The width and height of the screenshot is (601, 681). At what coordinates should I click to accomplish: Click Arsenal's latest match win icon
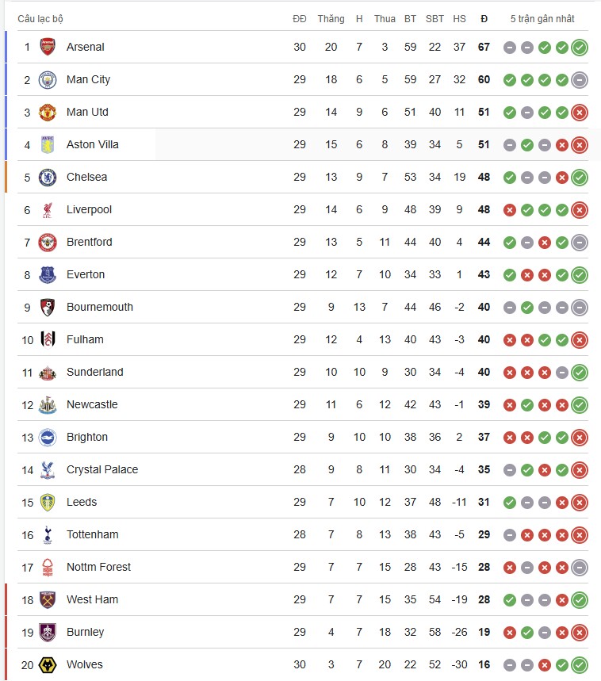point(580,48)
